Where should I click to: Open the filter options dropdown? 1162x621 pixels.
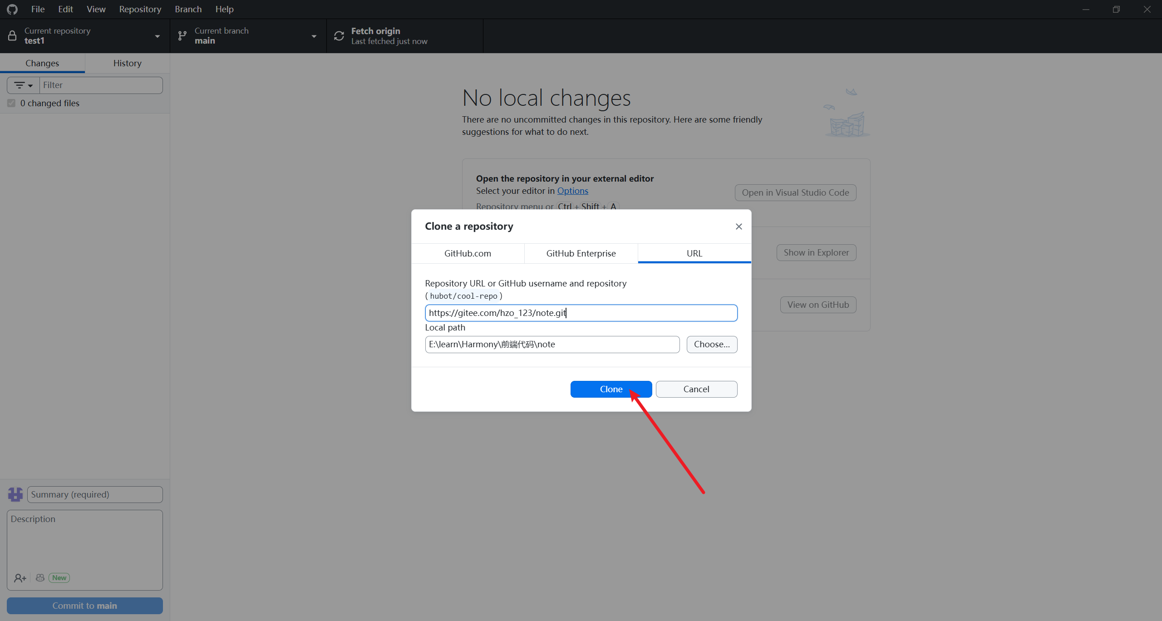pyautogui.click(x=23, y=85)
